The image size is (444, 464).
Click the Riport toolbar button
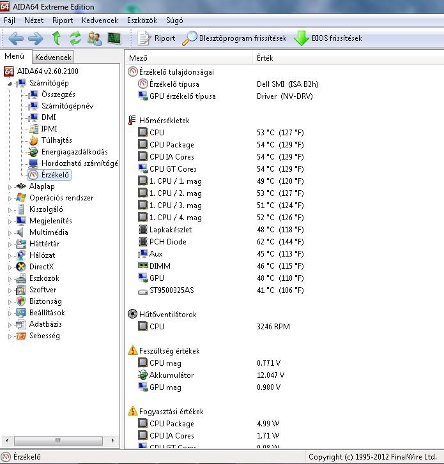click(x=157, y=38)
